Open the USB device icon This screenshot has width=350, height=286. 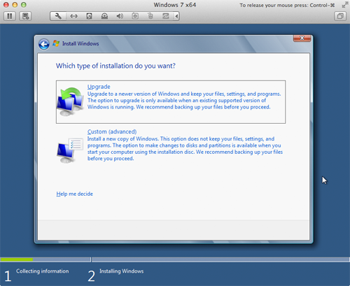150,16
